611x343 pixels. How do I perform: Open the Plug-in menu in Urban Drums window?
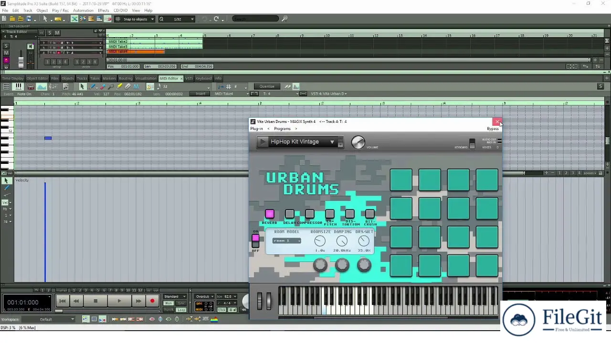[256, 129]
